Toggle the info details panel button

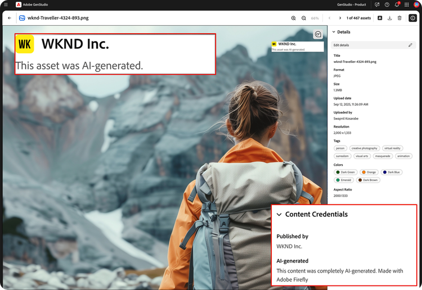click(x=412, y=18)
